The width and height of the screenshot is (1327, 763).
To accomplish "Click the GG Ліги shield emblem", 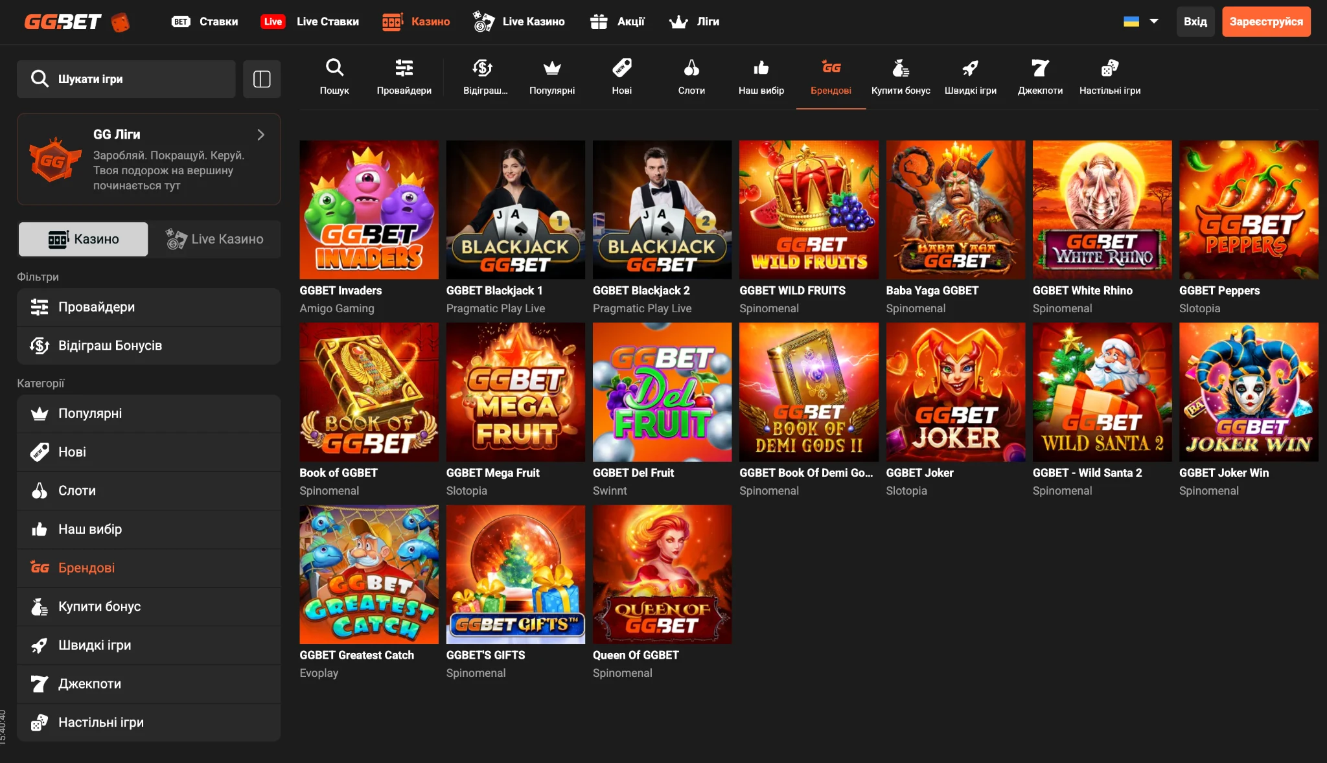I will point(54,159).
